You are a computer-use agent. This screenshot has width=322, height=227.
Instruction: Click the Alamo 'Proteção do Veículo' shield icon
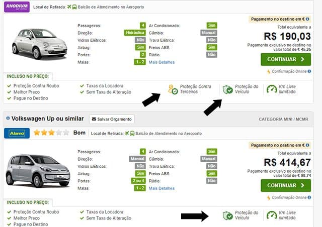[228, 215]
